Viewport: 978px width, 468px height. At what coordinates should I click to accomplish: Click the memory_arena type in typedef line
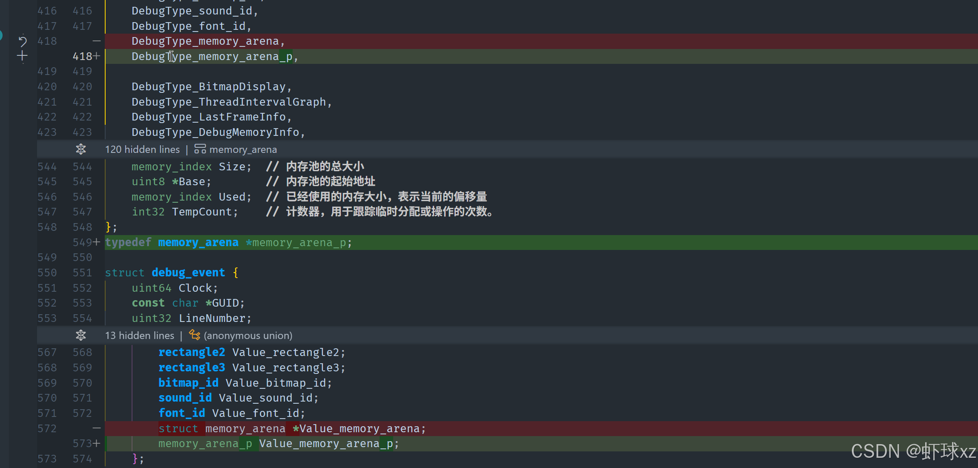pos(198,242)
